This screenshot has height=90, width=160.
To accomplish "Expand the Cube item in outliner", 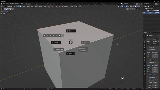I will coord(148,13).
